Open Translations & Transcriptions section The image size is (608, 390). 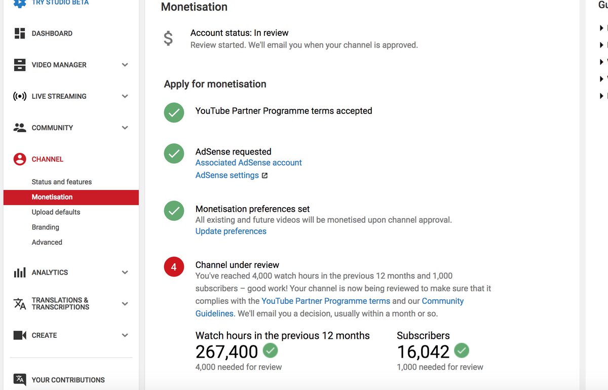pos(60,303)
